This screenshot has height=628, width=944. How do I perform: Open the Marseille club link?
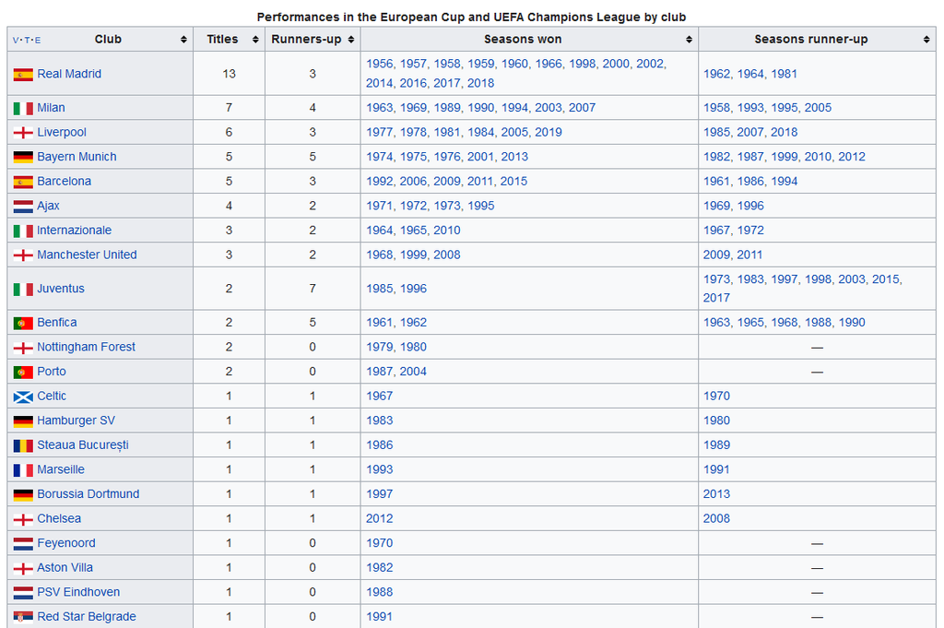click(x=61, y=469)
